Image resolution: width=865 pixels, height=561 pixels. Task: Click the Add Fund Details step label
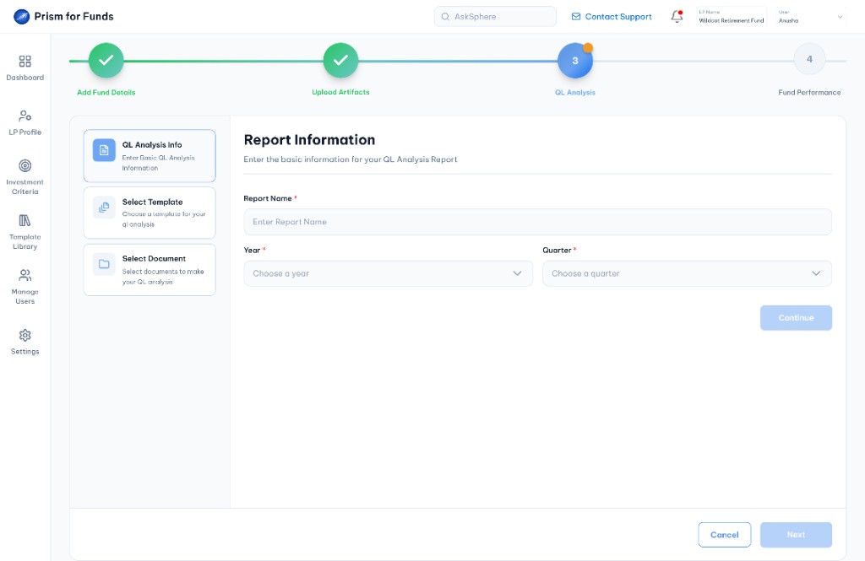(x=106, y=93)
